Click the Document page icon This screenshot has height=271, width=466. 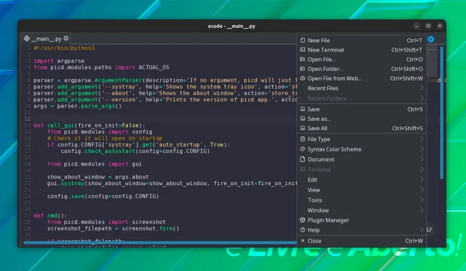coord(302,159)
